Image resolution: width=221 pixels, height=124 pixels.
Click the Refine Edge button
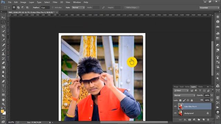pos(132,8)
